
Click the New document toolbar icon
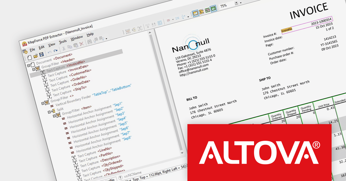pos(30,57)
